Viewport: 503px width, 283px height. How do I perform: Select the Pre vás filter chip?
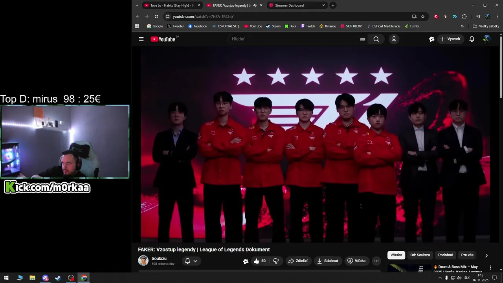point(467,255)
